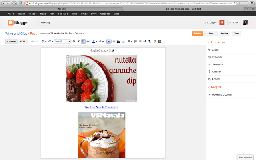Open the Normal paragraph style dropdown
The height and width of the screenshot is (160, 256).
(62, 42)
